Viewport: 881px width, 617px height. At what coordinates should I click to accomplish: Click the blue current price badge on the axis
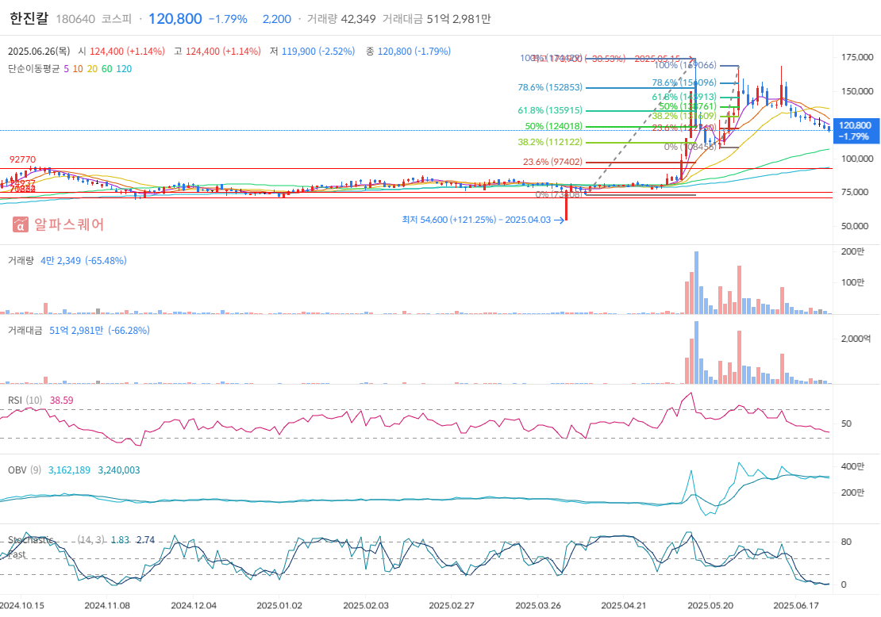pyautogui.click(x=855, y=131)
